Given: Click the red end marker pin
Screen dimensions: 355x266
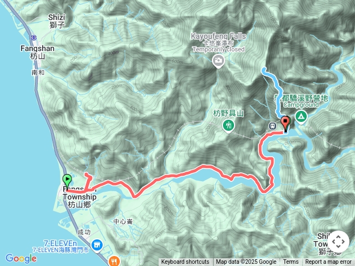Looking at the screenshot, I should coord(285,124).
